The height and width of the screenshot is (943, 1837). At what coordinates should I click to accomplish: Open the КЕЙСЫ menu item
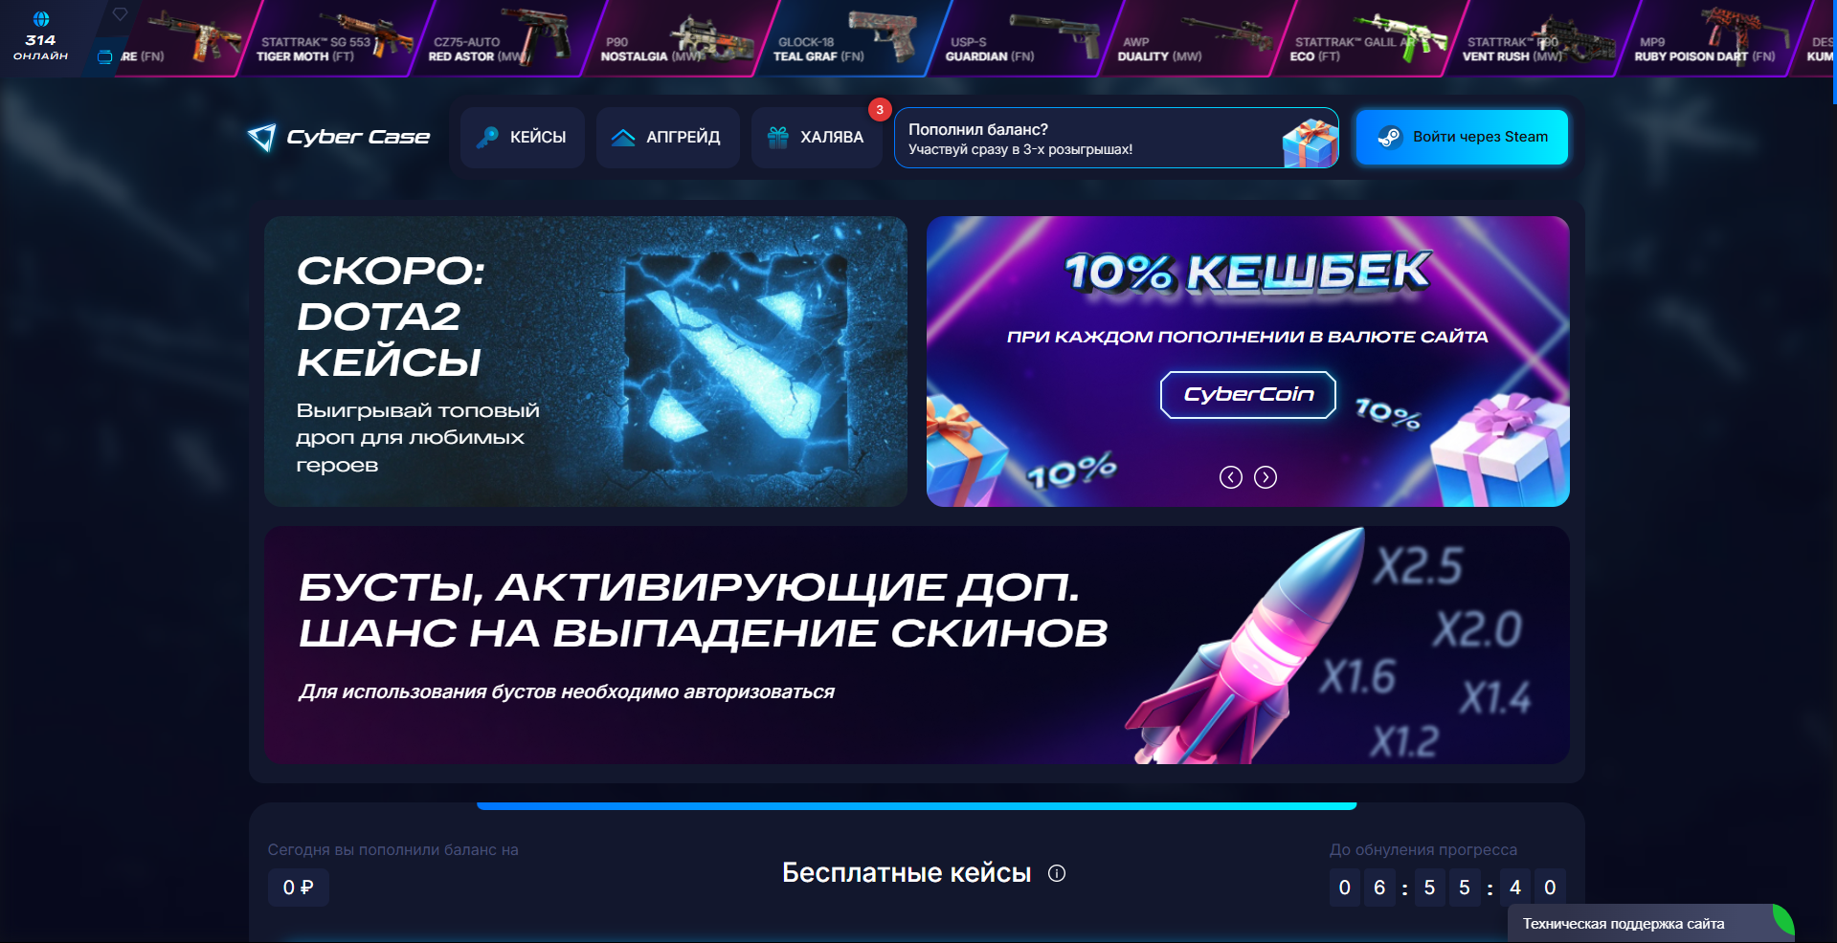coord(523,138)
